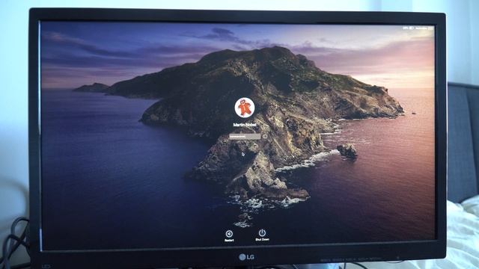Click the "Martin Nobel" user name
This screenshot has height=269, width=479.
click(x=245, y=125)
